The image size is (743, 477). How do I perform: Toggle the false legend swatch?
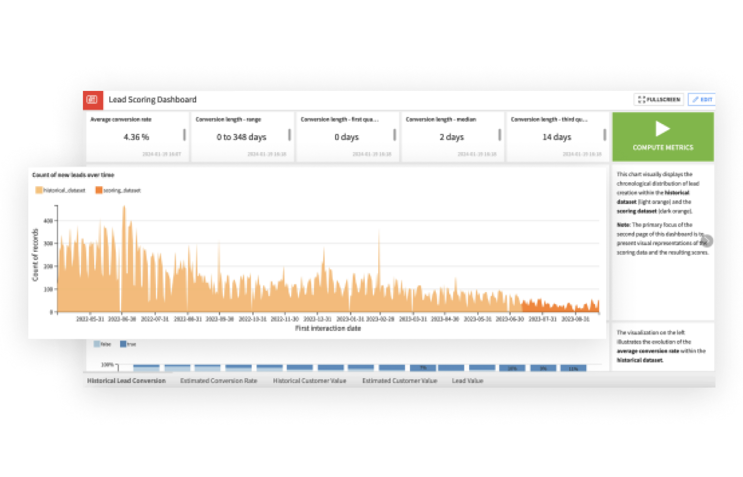tap(97, 344)
